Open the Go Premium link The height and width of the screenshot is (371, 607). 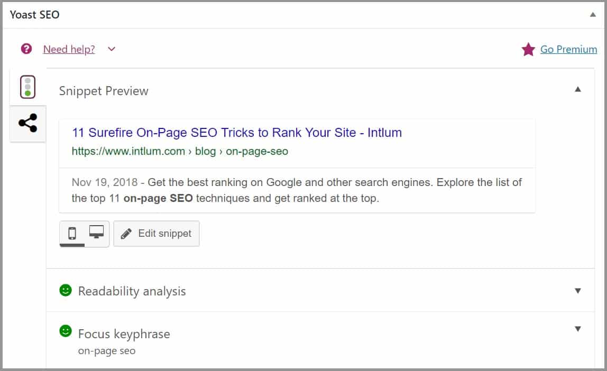coord(568,49)
